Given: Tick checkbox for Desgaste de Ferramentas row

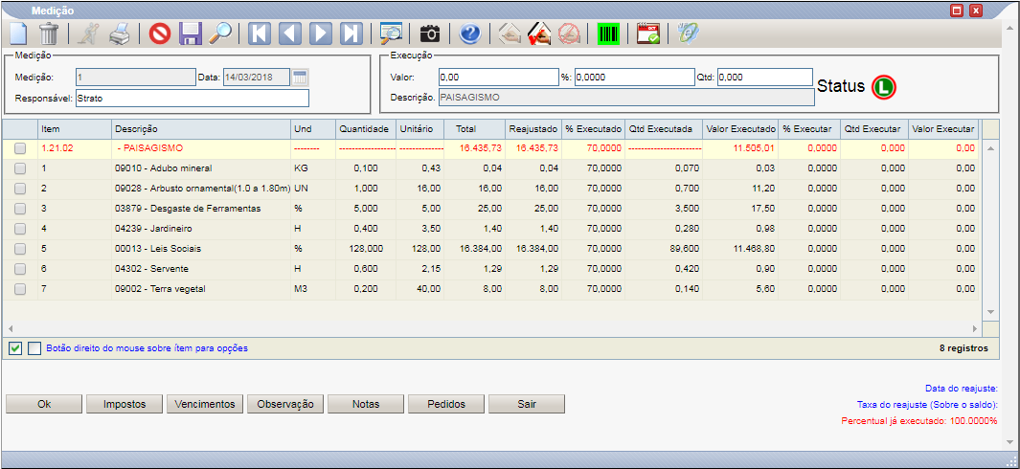Looking at the screenshot, I should (x=20, y=209).
